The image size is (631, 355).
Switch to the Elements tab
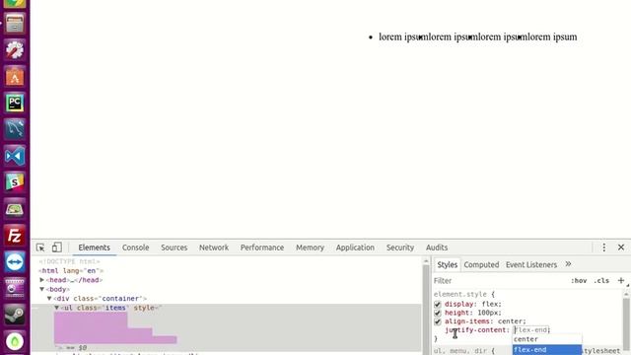click(95, 248)
